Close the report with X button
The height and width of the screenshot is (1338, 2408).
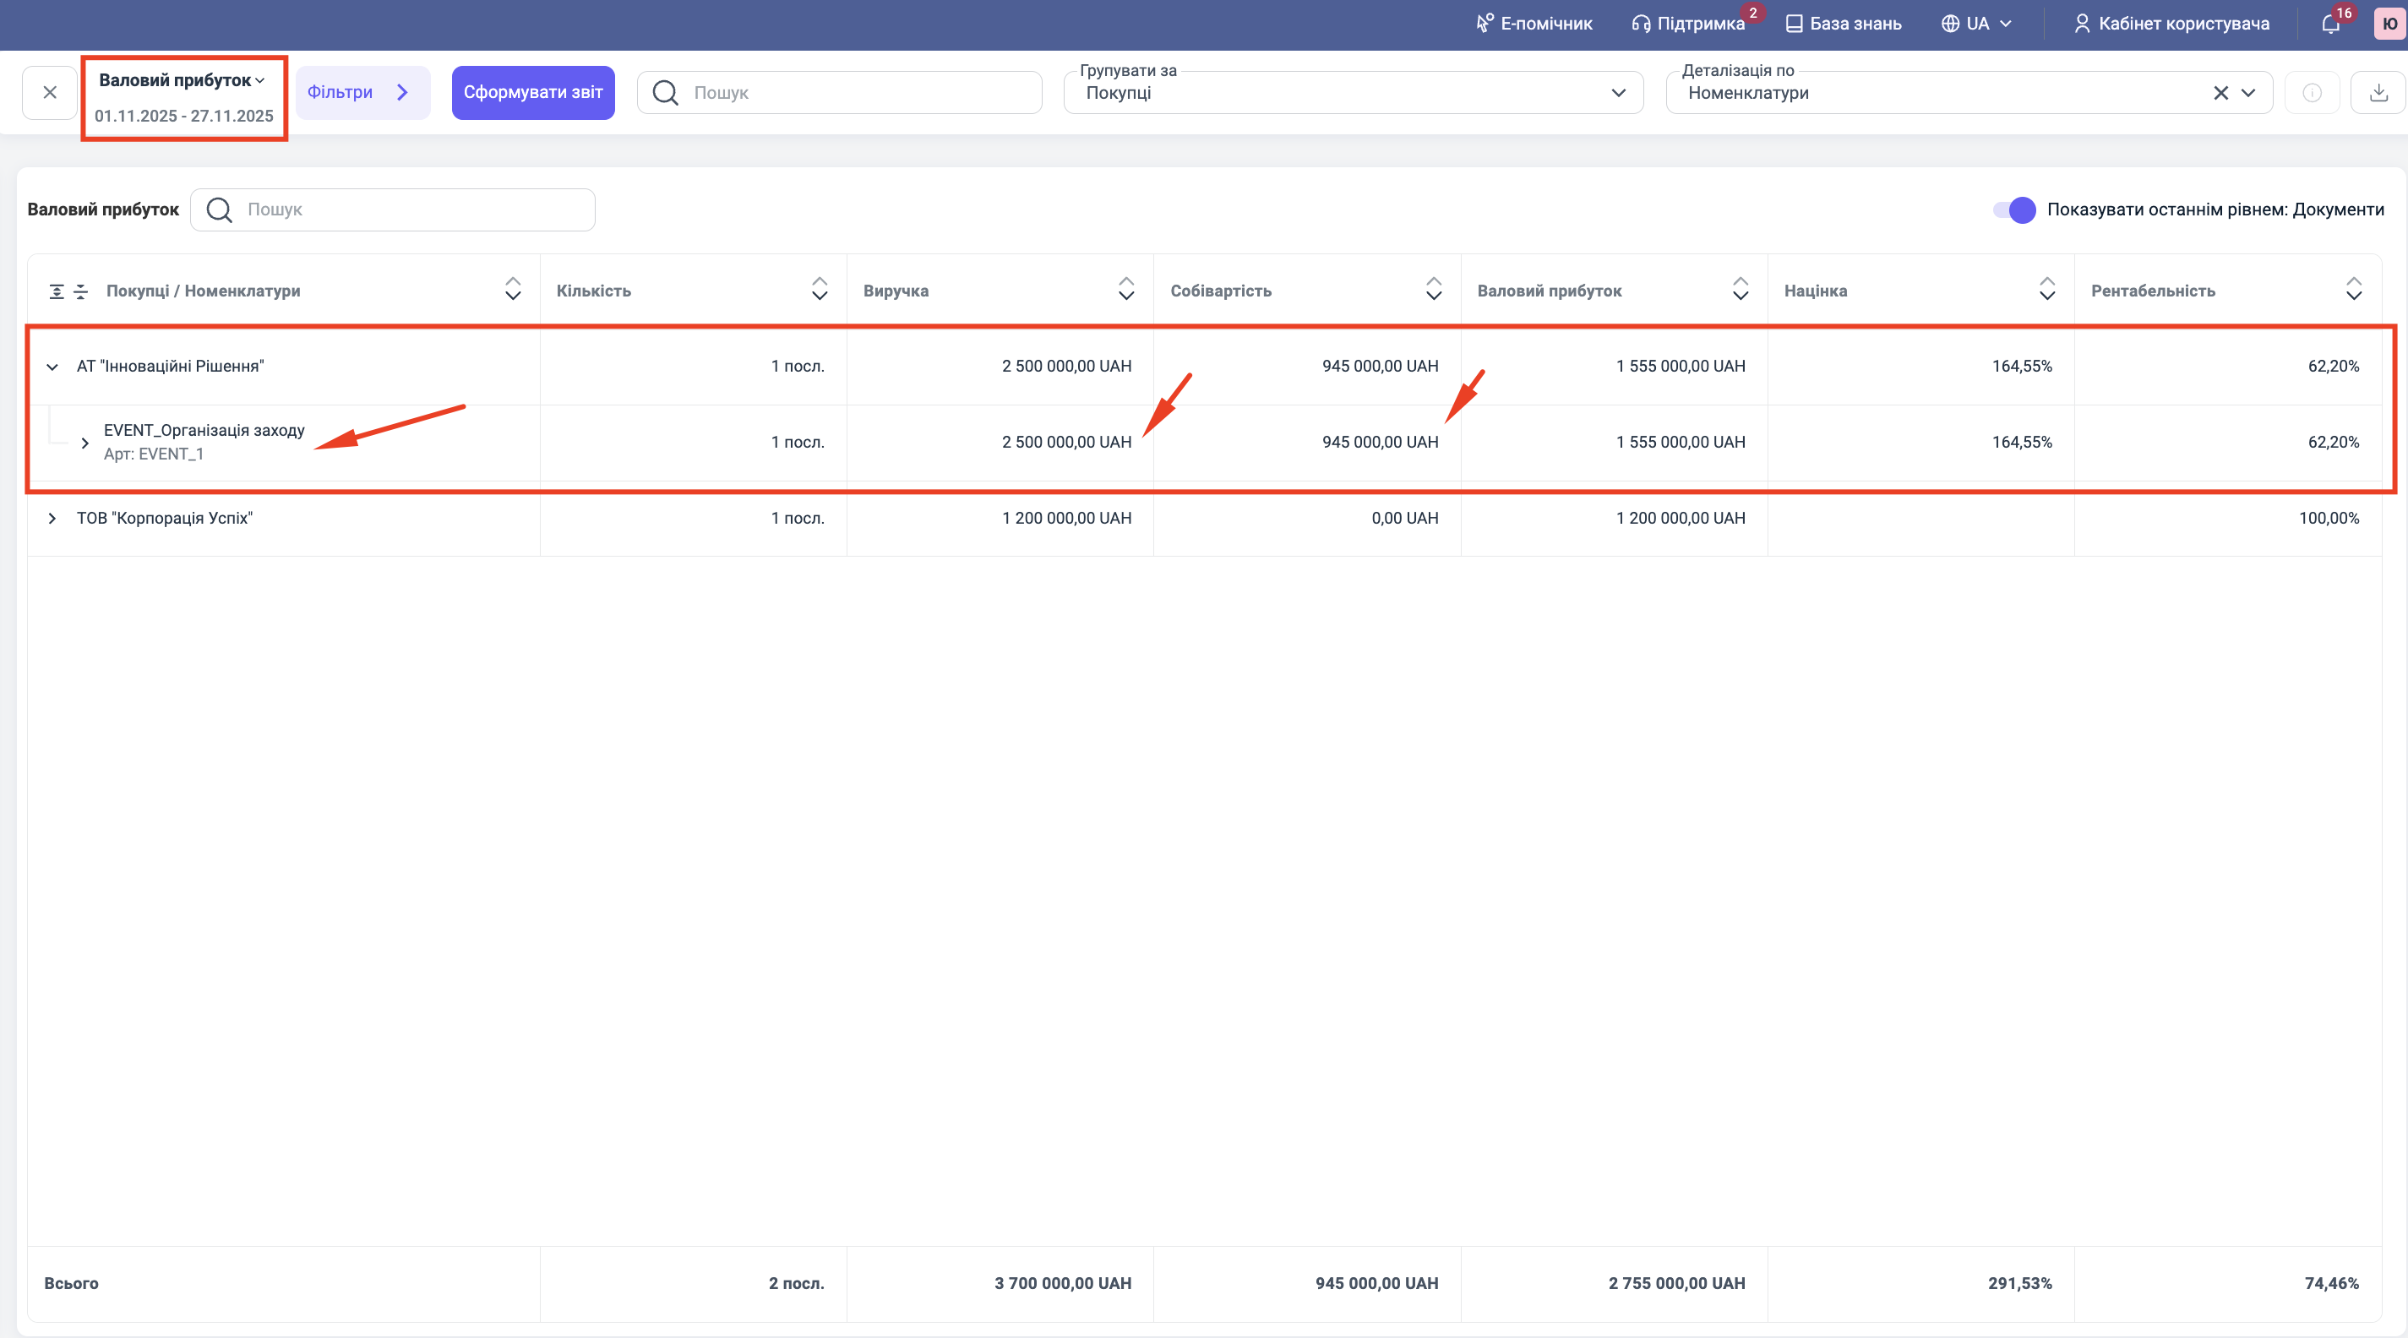pyautogui.click(x=50, y=93)
